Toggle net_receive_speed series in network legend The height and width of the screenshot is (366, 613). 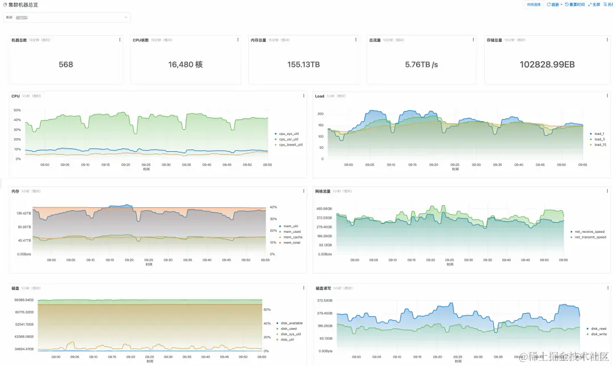click(587, 232)
